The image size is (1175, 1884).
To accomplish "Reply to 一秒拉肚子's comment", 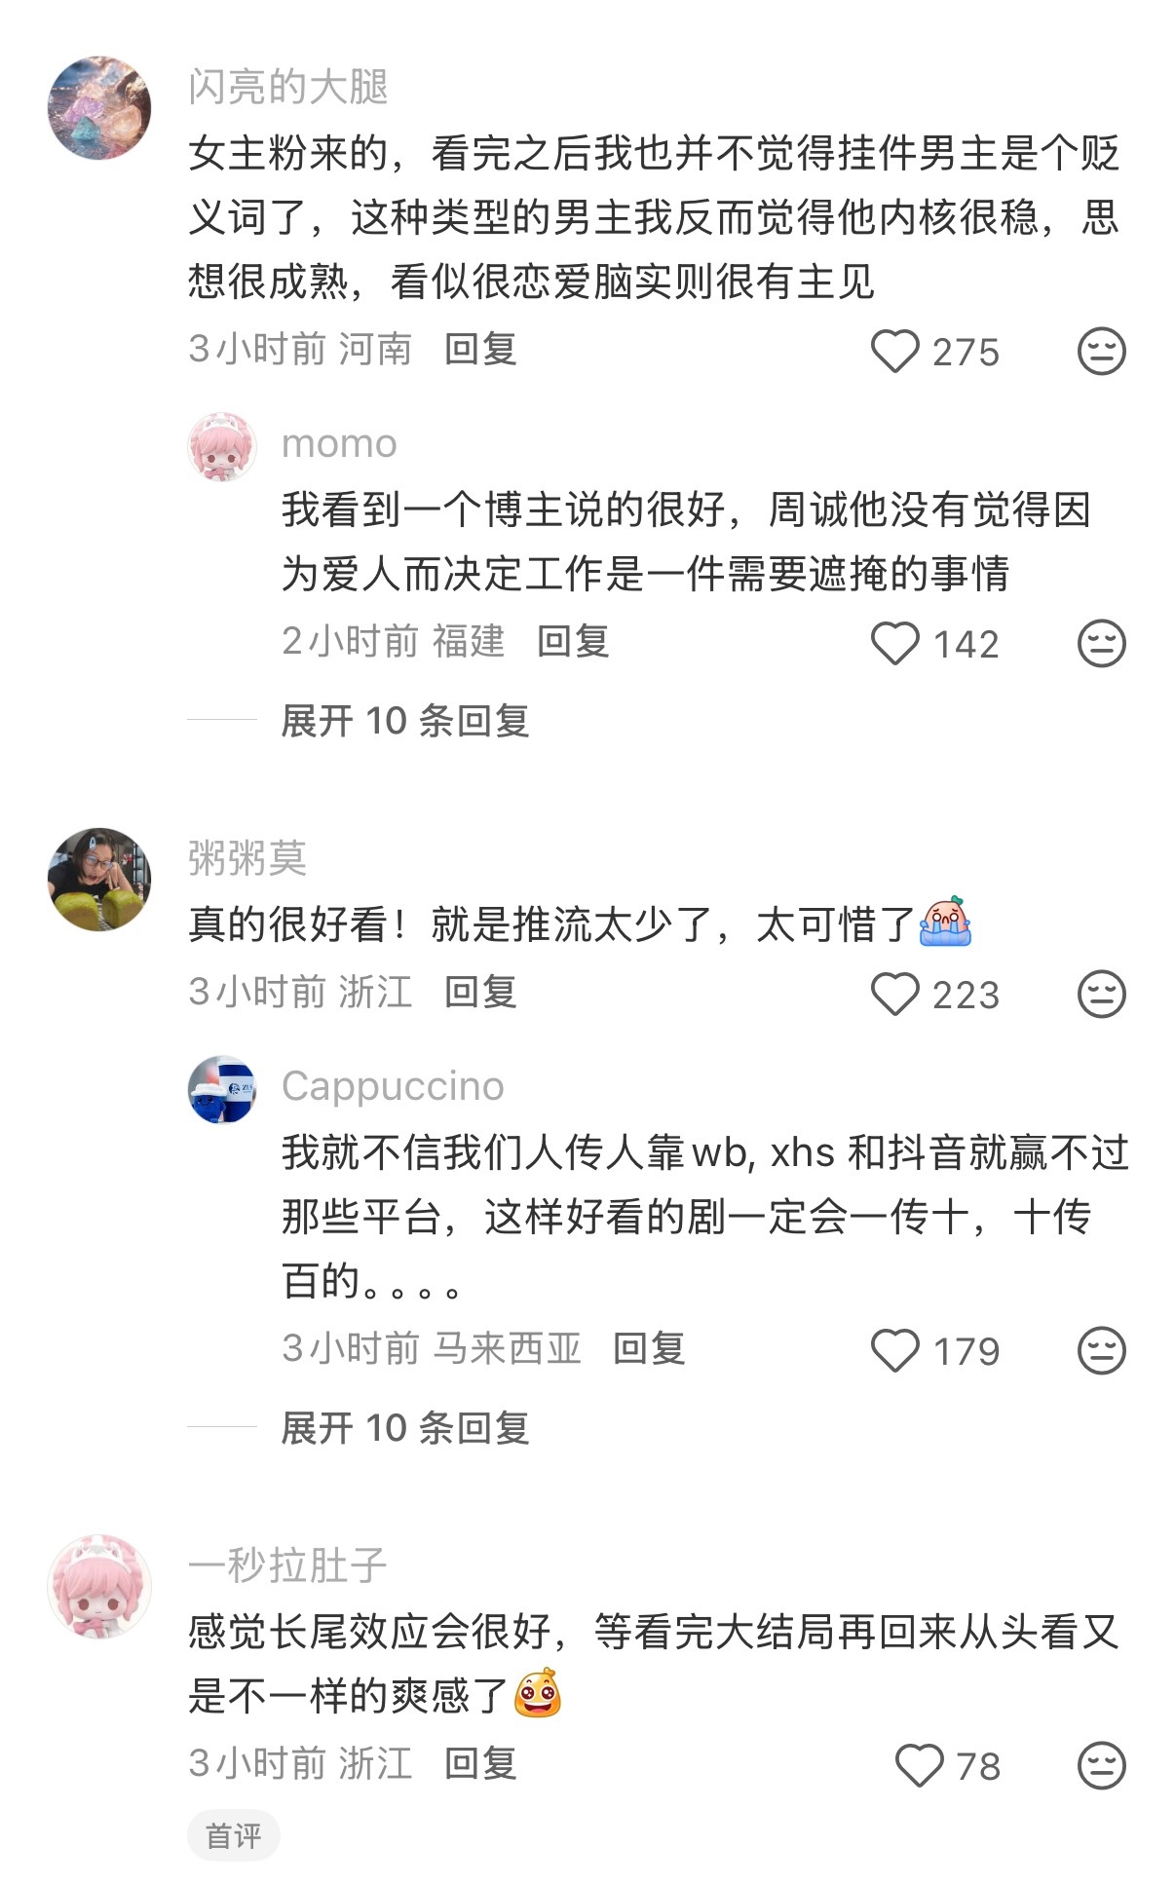I will pos(480,1763).
